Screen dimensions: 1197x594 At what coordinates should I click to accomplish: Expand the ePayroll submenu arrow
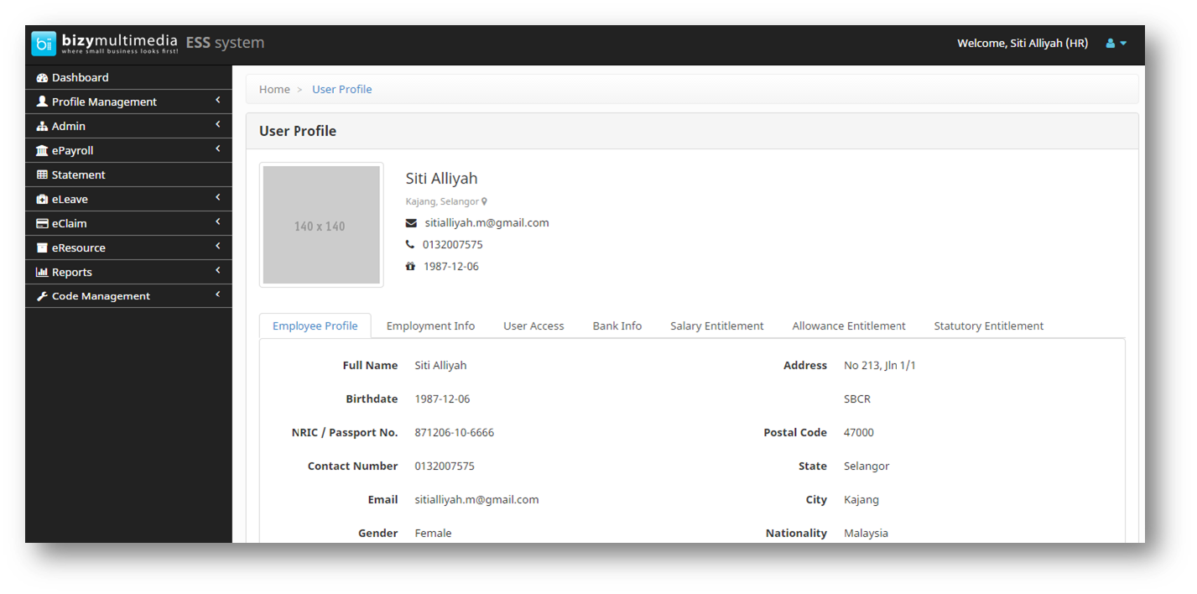click(217, 149)
